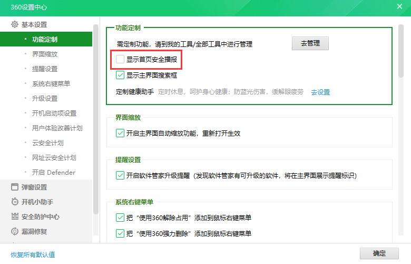The width and height of the screenshot is (411, 264).
Task: Expand 漏洞修复 category
Action: click(x=34, y=231)
